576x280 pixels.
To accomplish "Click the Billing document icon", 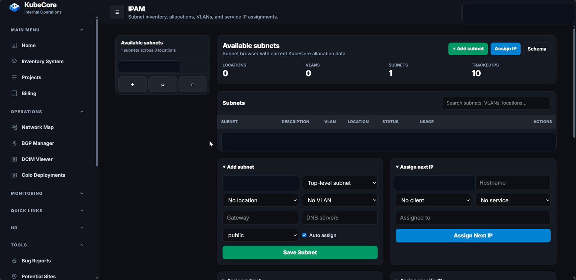I will 14,93.
